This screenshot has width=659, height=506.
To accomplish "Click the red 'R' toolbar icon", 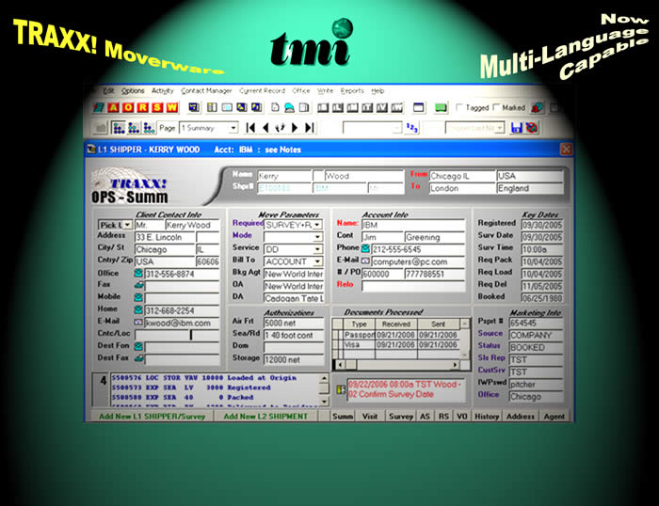I will (x=142, y=107).
